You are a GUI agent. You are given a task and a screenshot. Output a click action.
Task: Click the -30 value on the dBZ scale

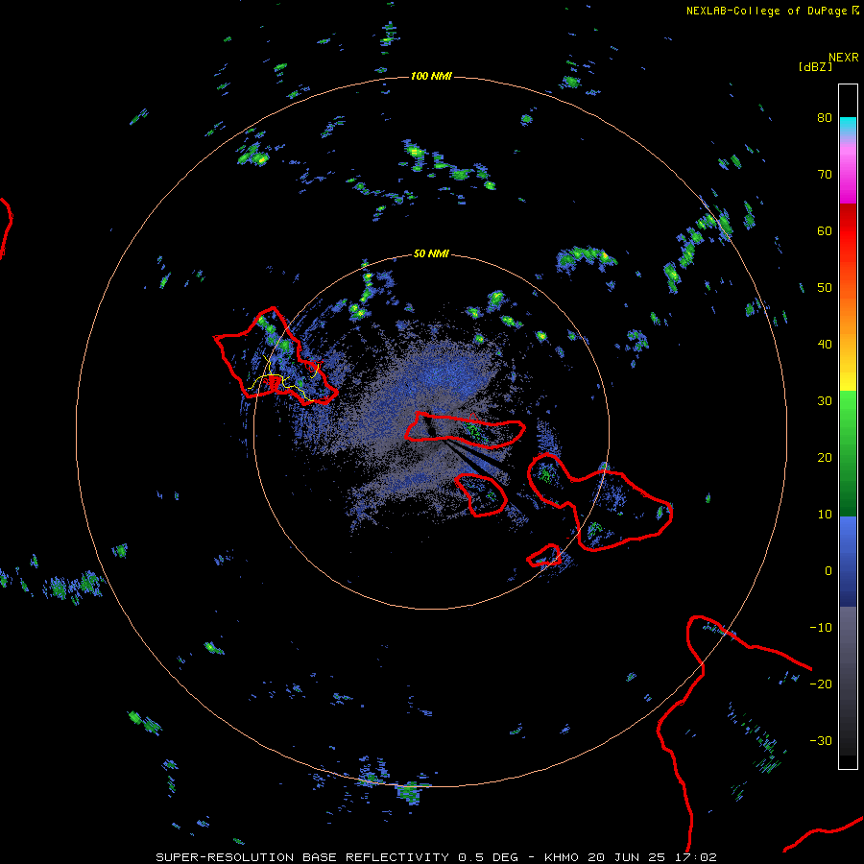(x=821, y=740)
